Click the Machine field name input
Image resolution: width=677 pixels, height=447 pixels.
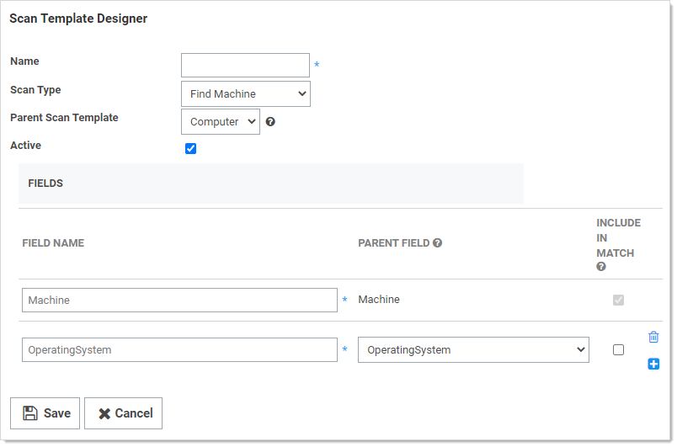pos(179,301)
